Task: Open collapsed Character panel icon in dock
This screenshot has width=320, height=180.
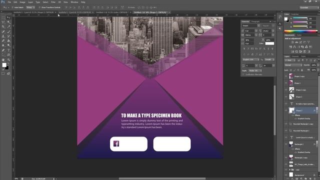Action: 280,24
